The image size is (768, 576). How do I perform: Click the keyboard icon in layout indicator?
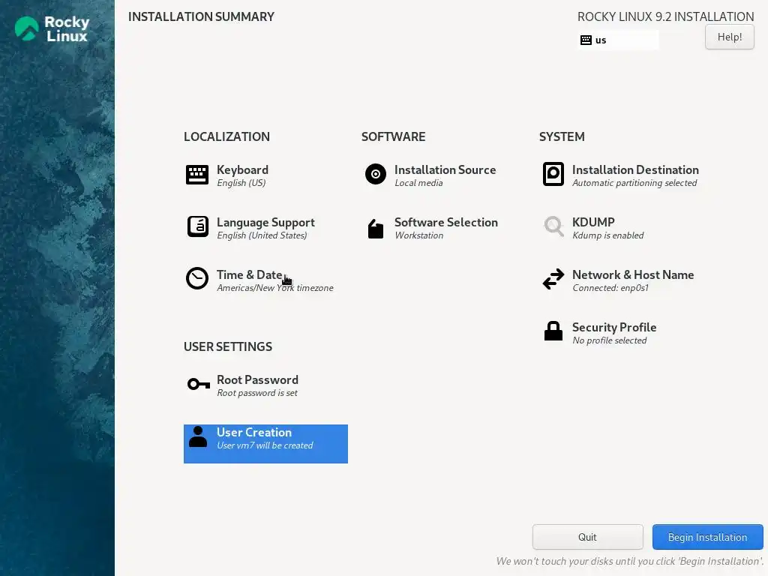(x=586, y=40)
